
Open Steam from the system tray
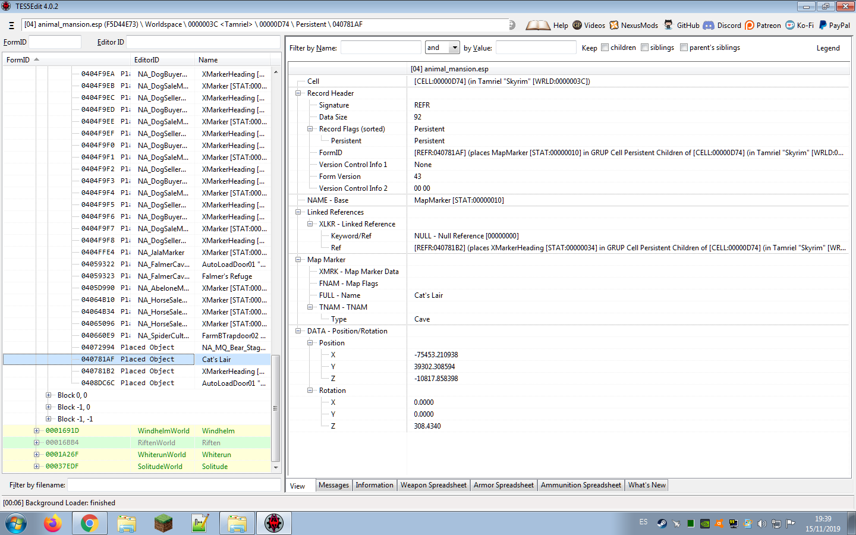coord(662,524)
